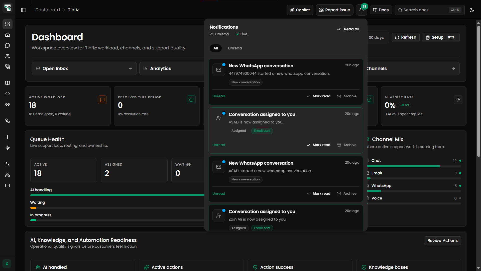Image resolution: width=481 pixels, height=271 pixels.
Task: Select the 30 days period
Action: point(376,37)
